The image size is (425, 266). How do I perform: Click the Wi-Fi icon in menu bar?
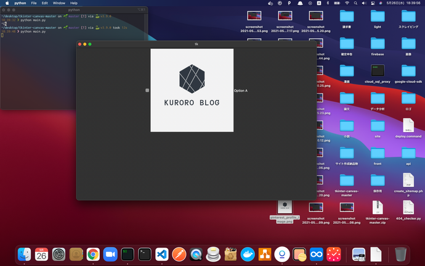[x=347, y=3]
